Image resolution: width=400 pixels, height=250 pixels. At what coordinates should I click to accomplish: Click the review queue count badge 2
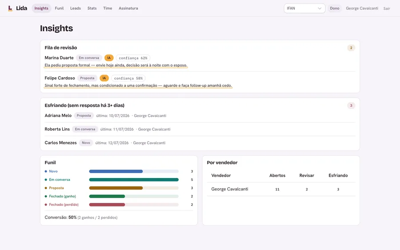point(351,48)
